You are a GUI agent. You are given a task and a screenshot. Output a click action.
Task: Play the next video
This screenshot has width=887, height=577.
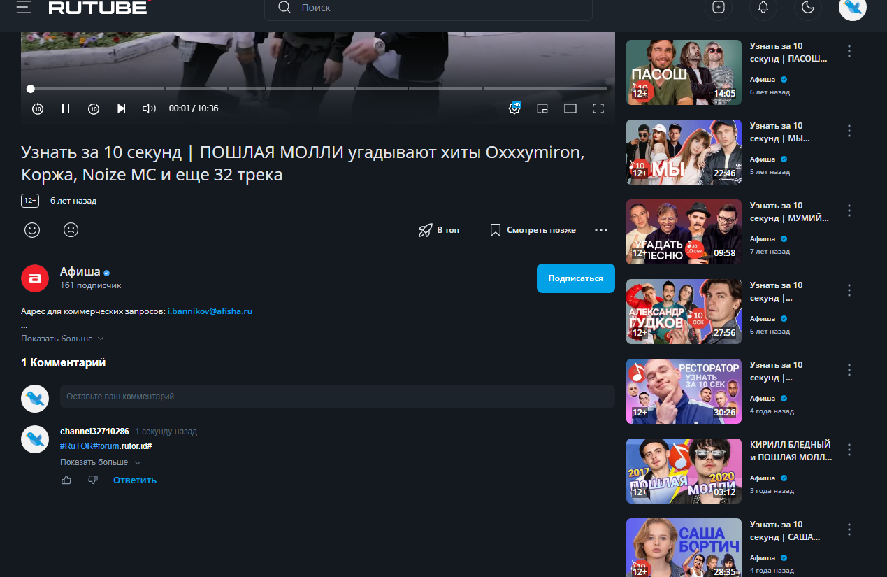point(121,108)
